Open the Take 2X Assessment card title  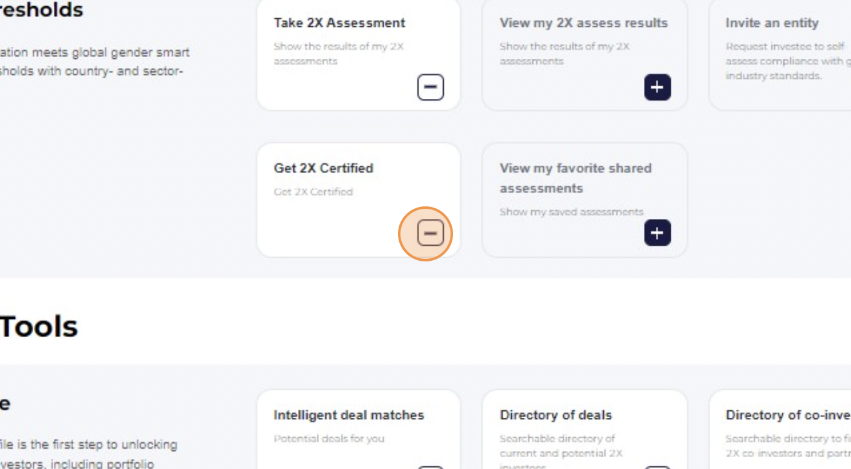tap(339, 23)
